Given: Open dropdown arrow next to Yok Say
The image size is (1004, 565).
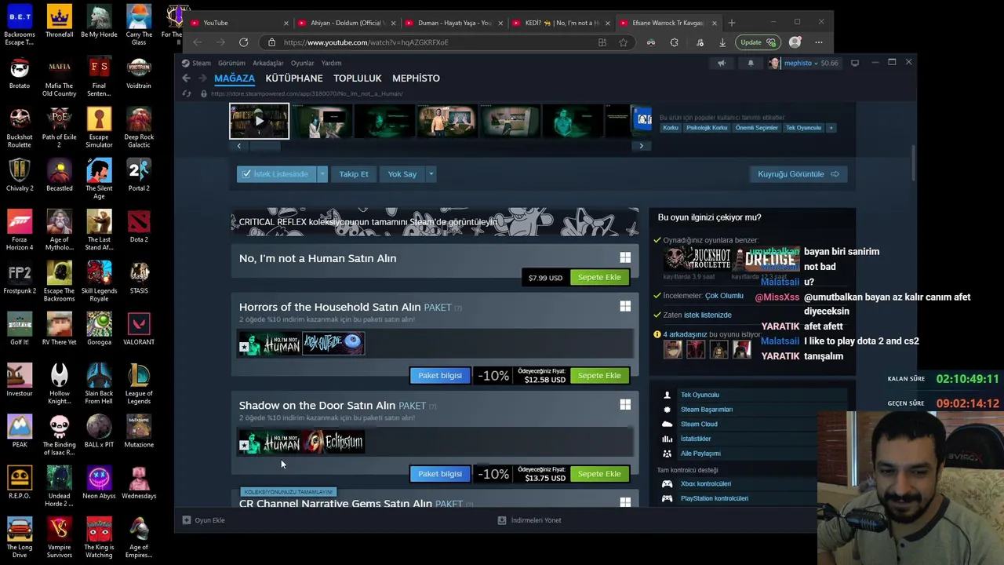Looking at the screenshot, I should point(431,174).
